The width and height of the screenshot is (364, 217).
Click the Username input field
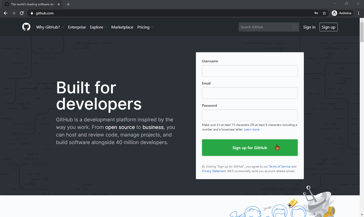tap(250, 71)
